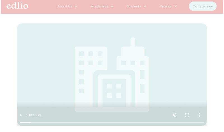The height and width of the screenshot is (132, 224).
Task: Enter fullscreen video mode
Action: (x=187, y=115)
